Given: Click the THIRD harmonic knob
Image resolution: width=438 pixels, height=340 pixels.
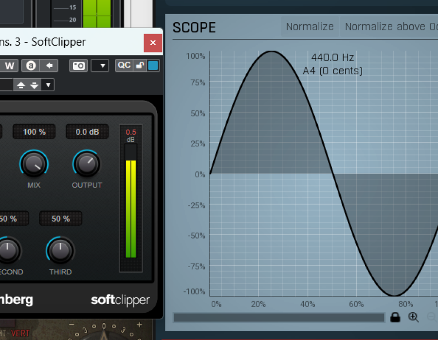Looking at the screenshot, I should tap(60, 250).
